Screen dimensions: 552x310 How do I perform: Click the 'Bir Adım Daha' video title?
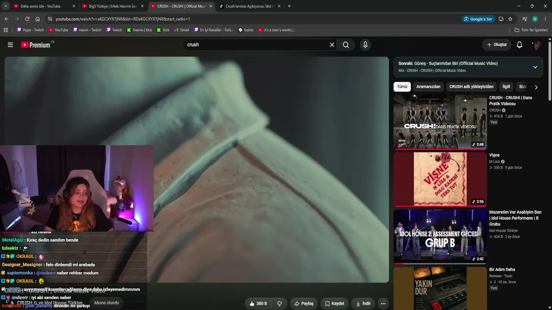[x=502, y=270]
